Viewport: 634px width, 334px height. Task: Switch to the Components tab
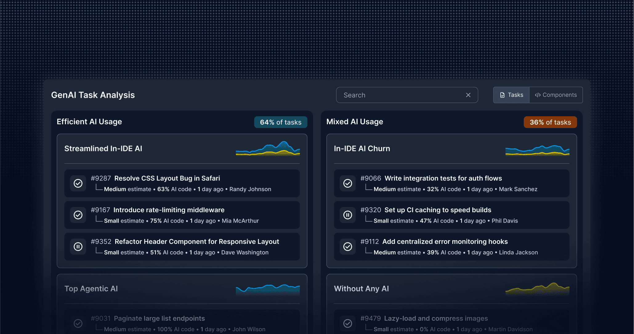coord(556,95)
